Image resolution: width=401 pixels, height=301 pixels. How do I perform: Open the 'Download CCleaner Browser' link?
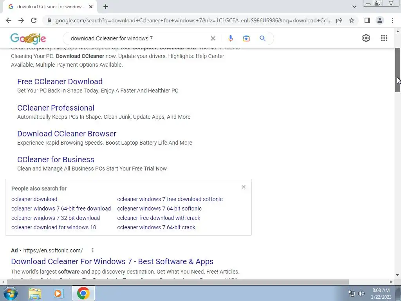point(67,134)
